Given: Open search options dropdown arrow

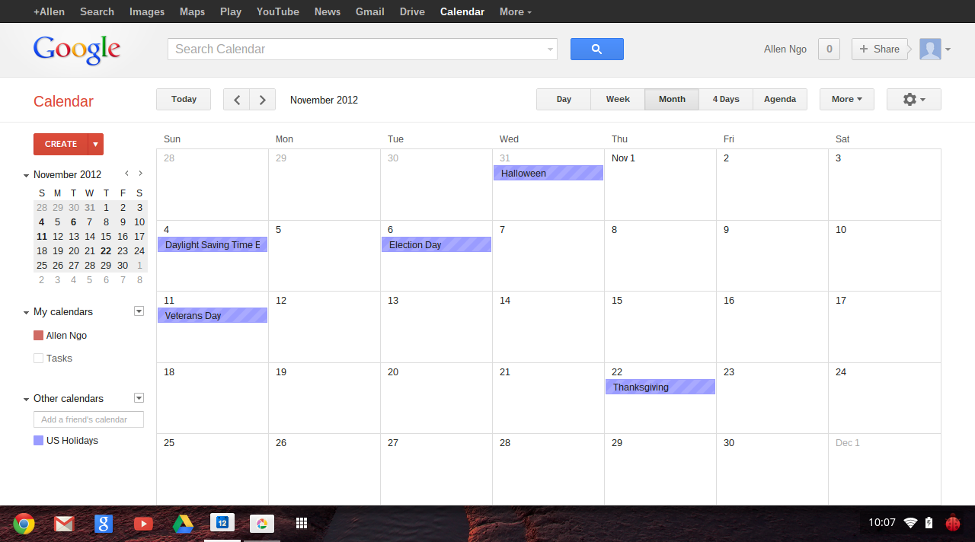Looking at the screenshot, I should click(x=550, y=49).
